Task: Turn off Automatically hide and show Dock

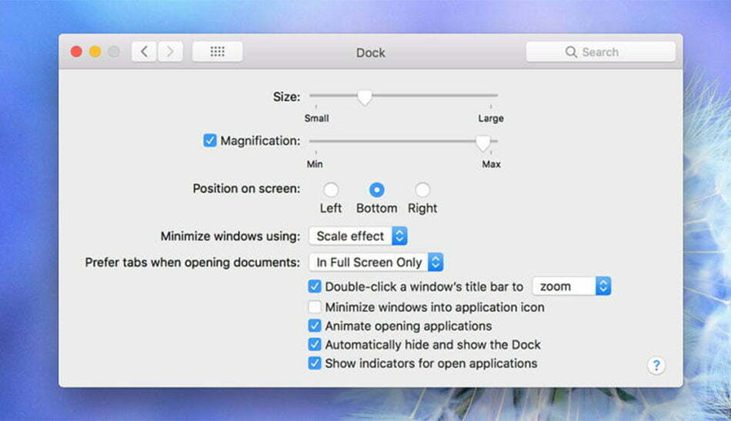Action: [x=315, y=345]
